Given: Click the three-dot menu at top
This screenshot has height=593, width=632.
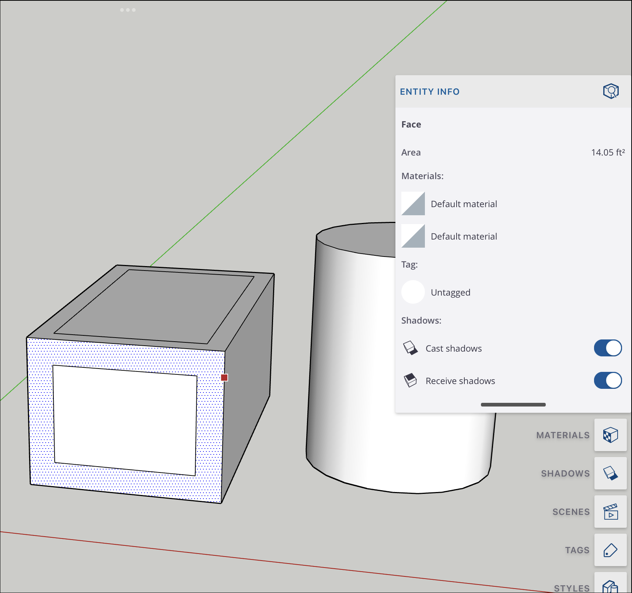Looking at the screenshot, I should pyautogui.click(x=128, y=10).
